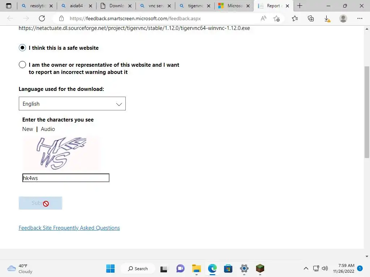
Task: Click the page vertical scrollbar thumb
Action: [367, 112]
